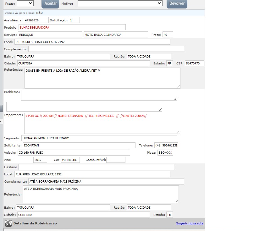
Task: Select the Assistência field 47568626
Action: [x=36, y=20]
